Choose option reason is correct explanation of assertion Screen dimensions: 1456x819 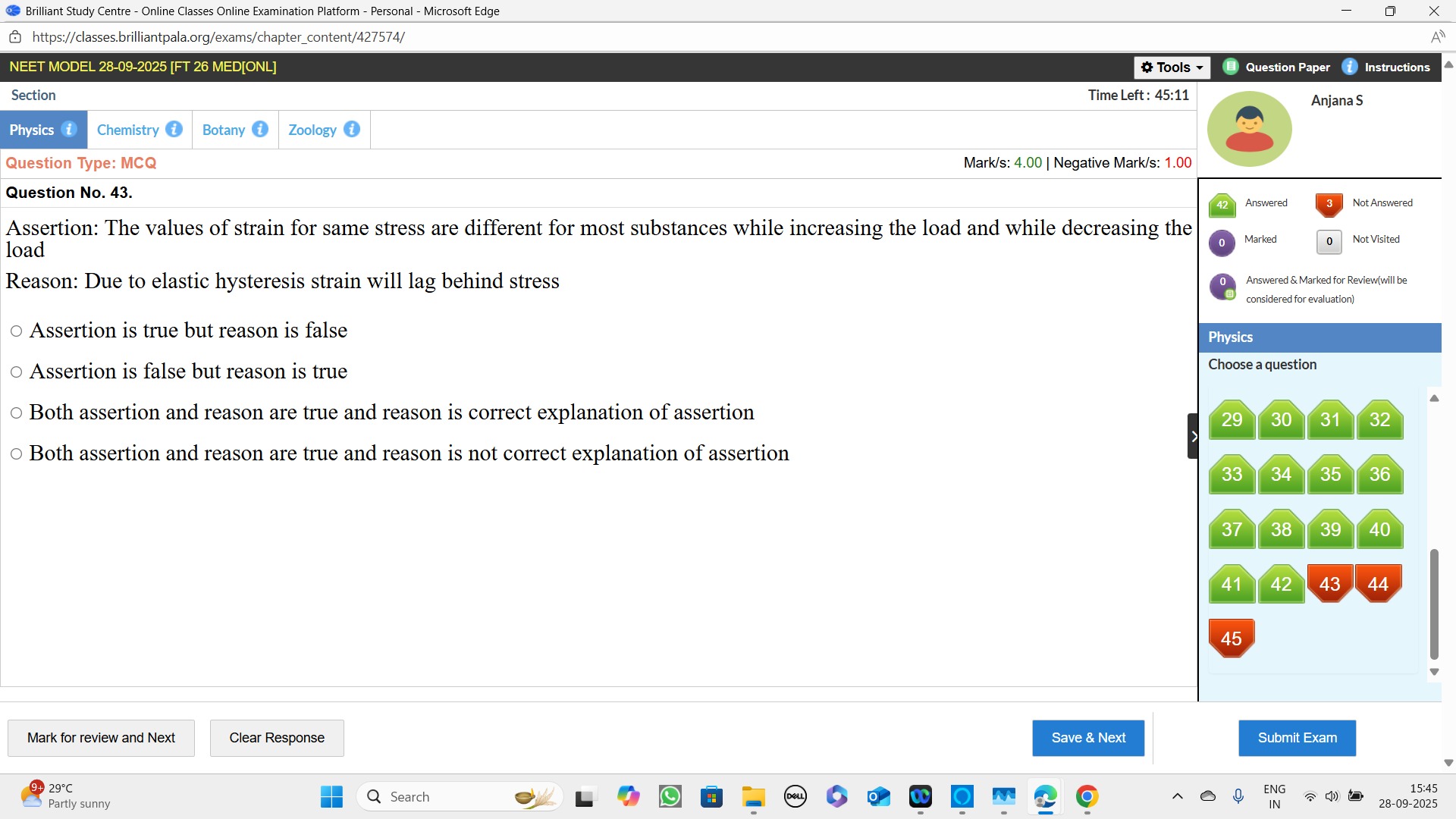[17, 413]
